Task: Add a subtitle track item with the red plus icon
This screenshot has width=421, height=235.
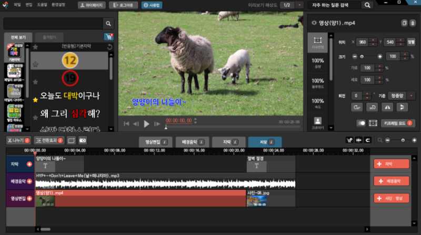Action: click(x=391, y=164)
